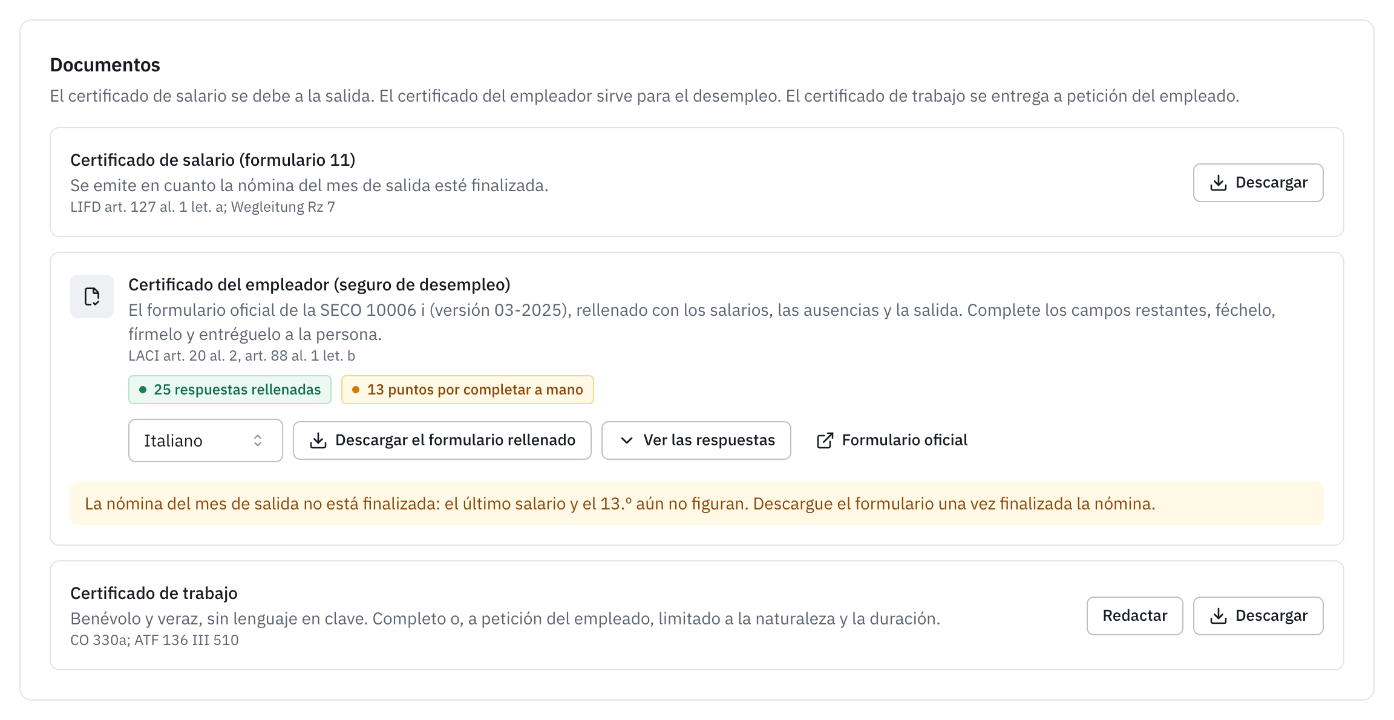Viewport: 1394px width, 720px height.
Task: Open the Italiano language dropdown
Action: (205, 440)
